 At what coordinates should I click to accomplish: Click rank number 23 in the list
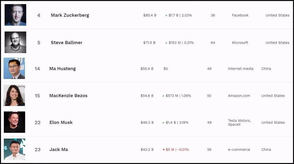click(38, 149)
